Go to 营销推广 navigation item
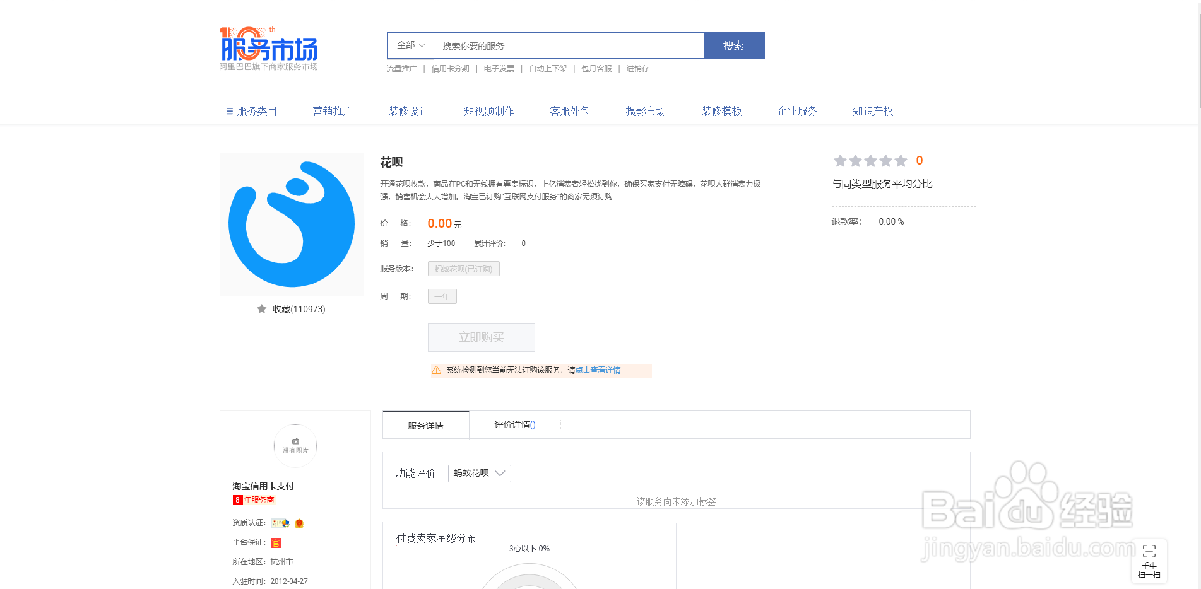Screen dimensions: 1201x589 (x=333, y=111)
